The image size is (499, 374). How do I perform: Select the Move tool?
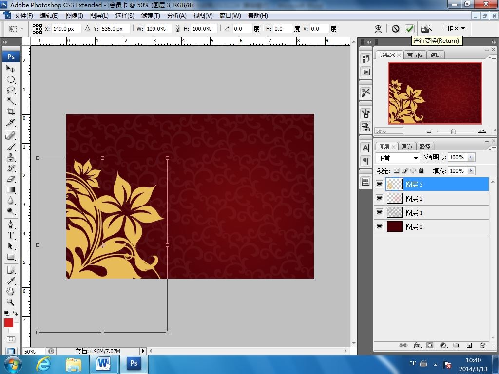pyautogui.click(x=11, y=68)
